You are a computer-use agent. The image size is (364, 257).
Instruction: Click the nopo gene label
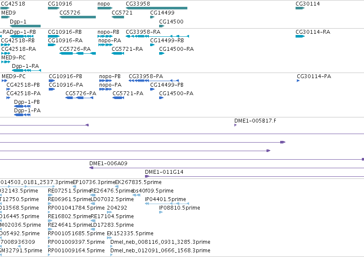pyautogui.click(x=104, y=4)
